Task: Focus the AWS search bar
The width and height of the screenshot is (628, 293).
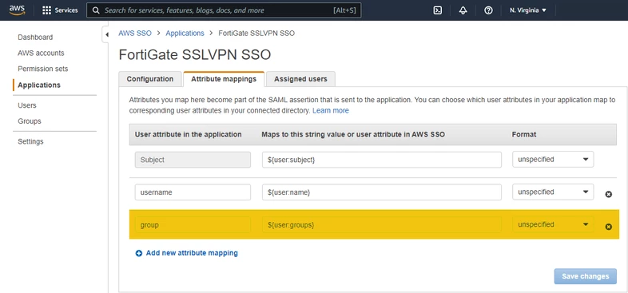Action: [x=224, y=10]
